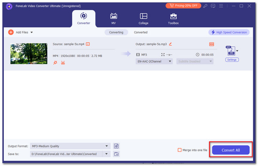Click the Save to path field
The image size is (258, 166).
click(x=66, y=154)
